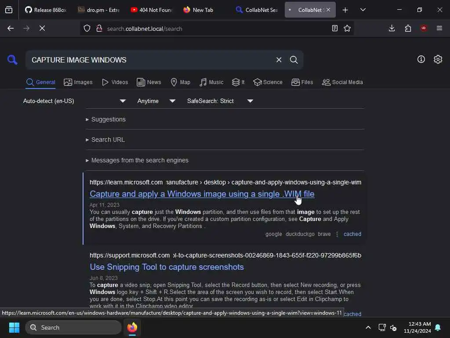Show hidden system tray icons

[x=368, y=327]
